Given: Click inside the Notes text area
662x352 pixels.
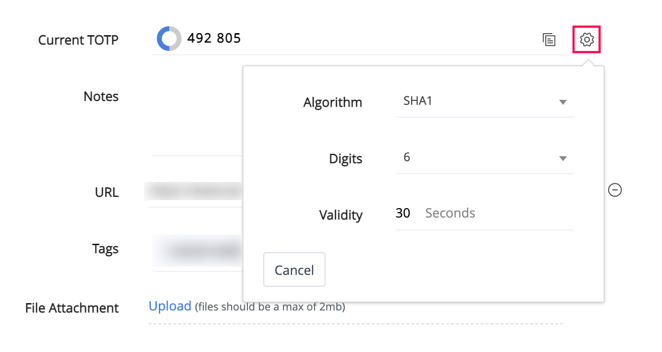Looking at the screenshot, I should [196, 119].
